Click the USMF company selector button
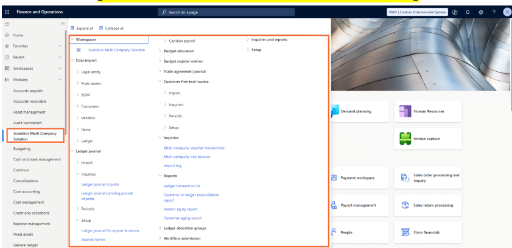 [417, 12]
